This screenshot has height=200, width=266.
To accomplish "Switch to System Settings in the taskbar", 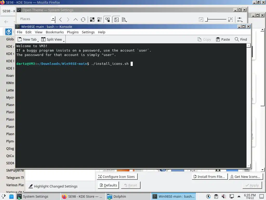I will tap(38, 196).
